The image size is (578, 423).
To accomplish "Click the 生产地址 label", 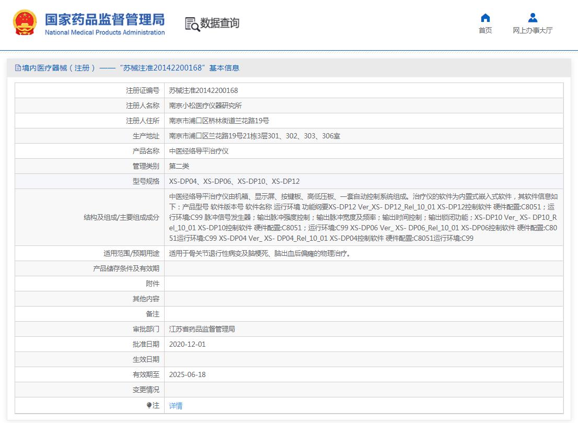I will [146, 136].
